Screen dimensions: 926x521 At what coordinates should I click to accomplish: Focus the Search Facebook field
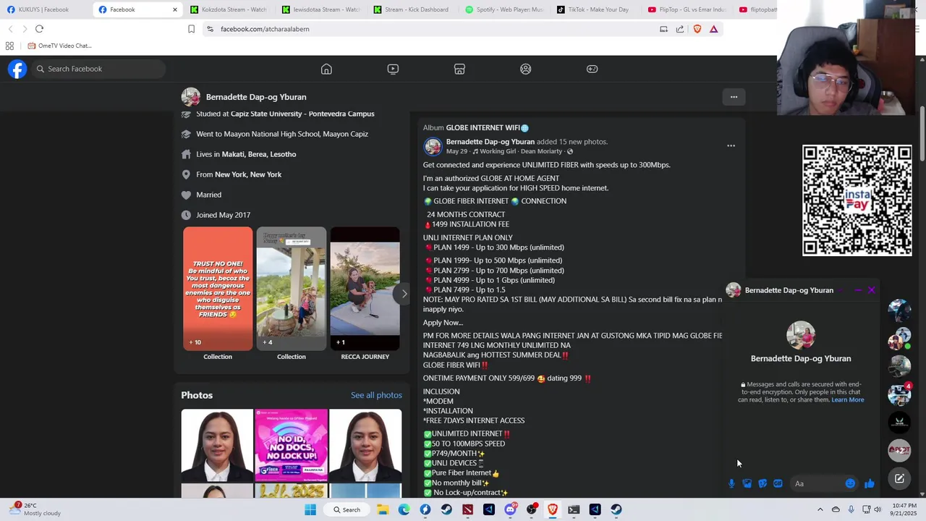point(98,69)
